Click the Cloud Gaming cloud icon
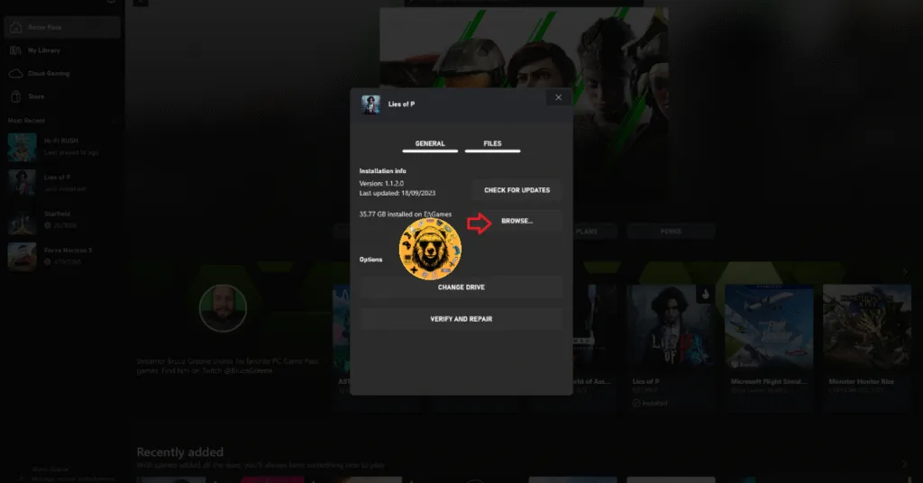The width and height of the screenshot is (923, 483). [16, 74]
